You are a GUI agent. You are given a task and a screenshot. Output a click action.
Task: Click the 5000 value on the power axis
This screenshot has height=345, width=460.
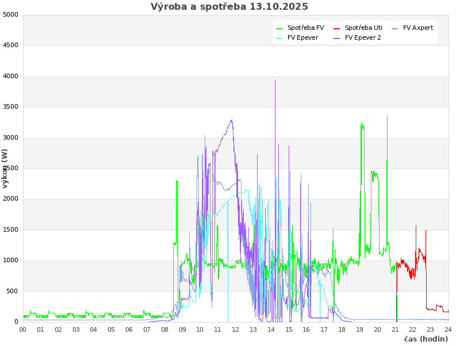[x=10, y=14]
